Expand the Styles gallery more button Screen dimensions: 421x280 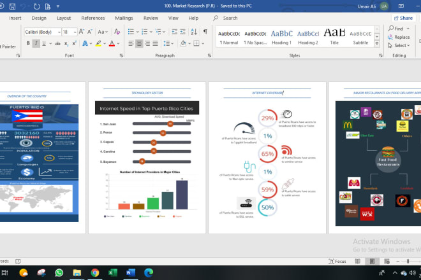(377, 44)
